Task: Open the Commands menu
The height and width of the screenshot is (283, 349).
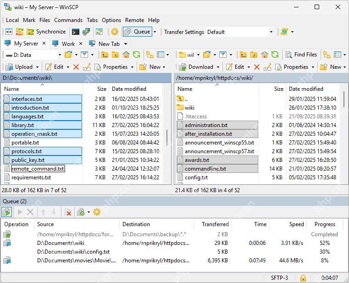Action: pyautogui.click(x=68, y=20)
